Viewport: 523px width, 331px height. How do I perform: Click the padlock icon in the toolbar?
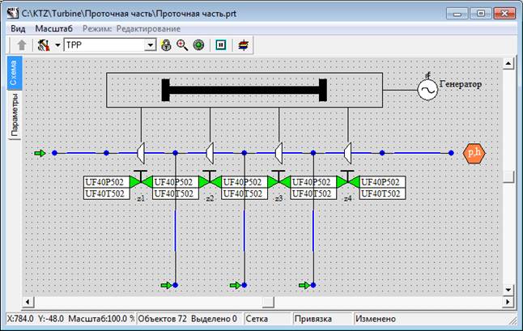[x=167, y=45]
